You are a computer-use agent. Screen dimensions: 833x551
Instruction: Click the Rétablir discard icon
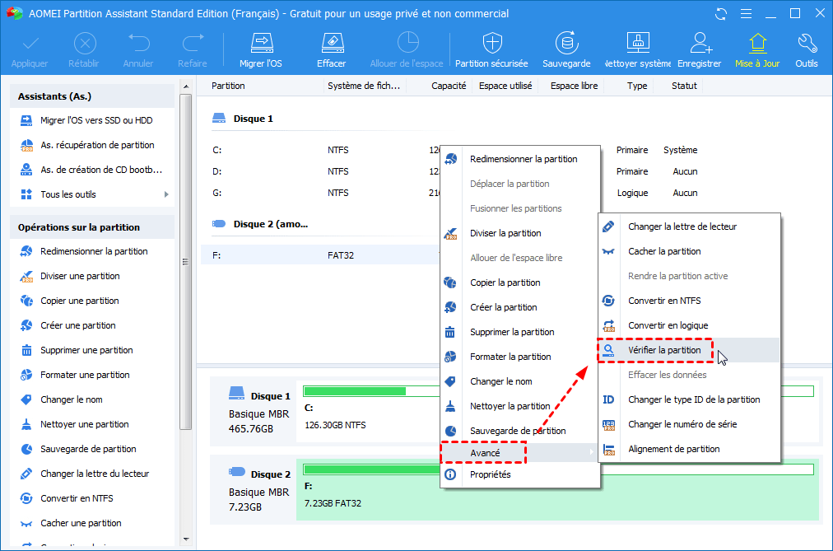pos(85,44)
